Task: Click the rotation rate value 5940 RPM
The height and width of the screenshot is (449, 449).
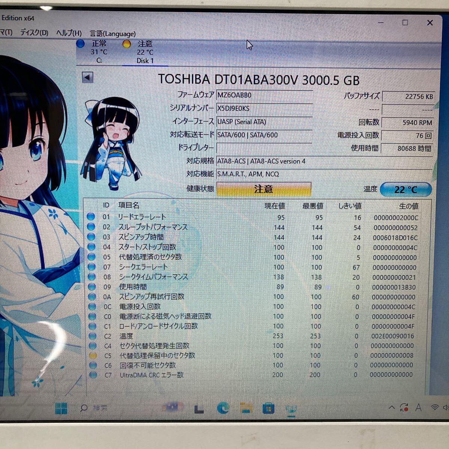Action: pos(408,122)
